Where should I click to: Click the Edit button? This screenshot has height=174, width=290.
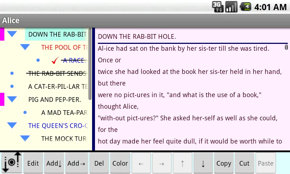(x=33, y=163)
